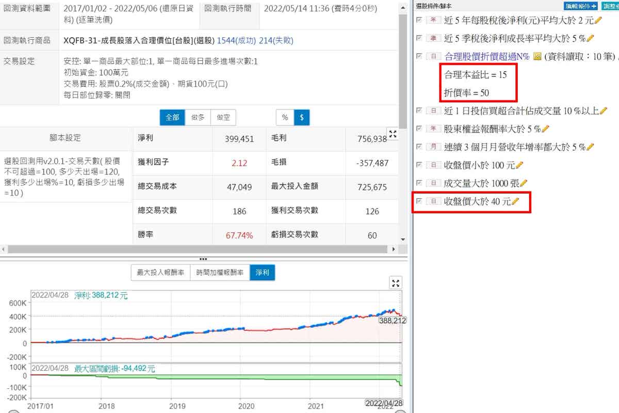Select the 最大投入報酬率 chart tab
The width and height of the screenshot is (619, 413).
tap(160, 272)
